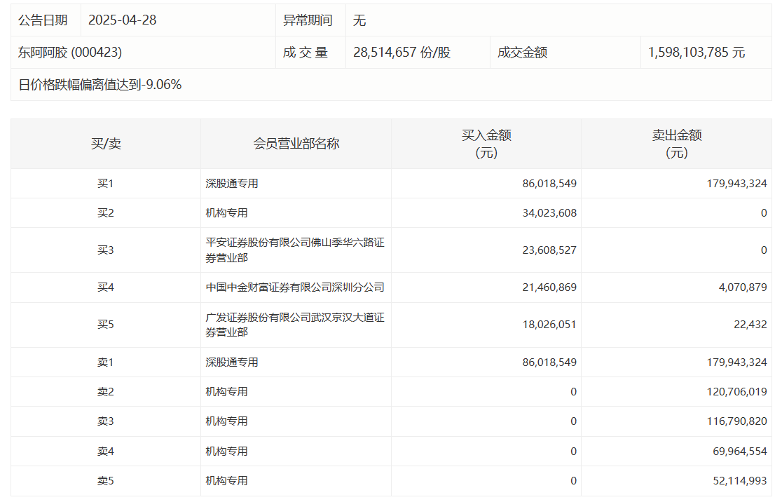The image size is (782, 502).
Task: Click the 日价格跌幅偏离值达到-9.06% note
Action: [x=100, y=84]
